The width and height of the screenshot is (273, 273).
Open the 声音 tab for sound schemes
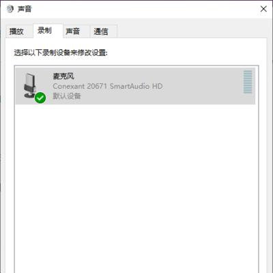[72, 31]
